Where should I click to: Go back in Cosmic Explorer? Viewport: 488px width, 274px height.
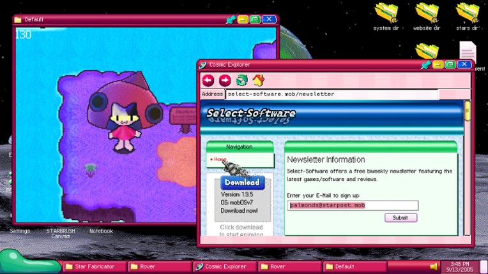click(208, 80)
